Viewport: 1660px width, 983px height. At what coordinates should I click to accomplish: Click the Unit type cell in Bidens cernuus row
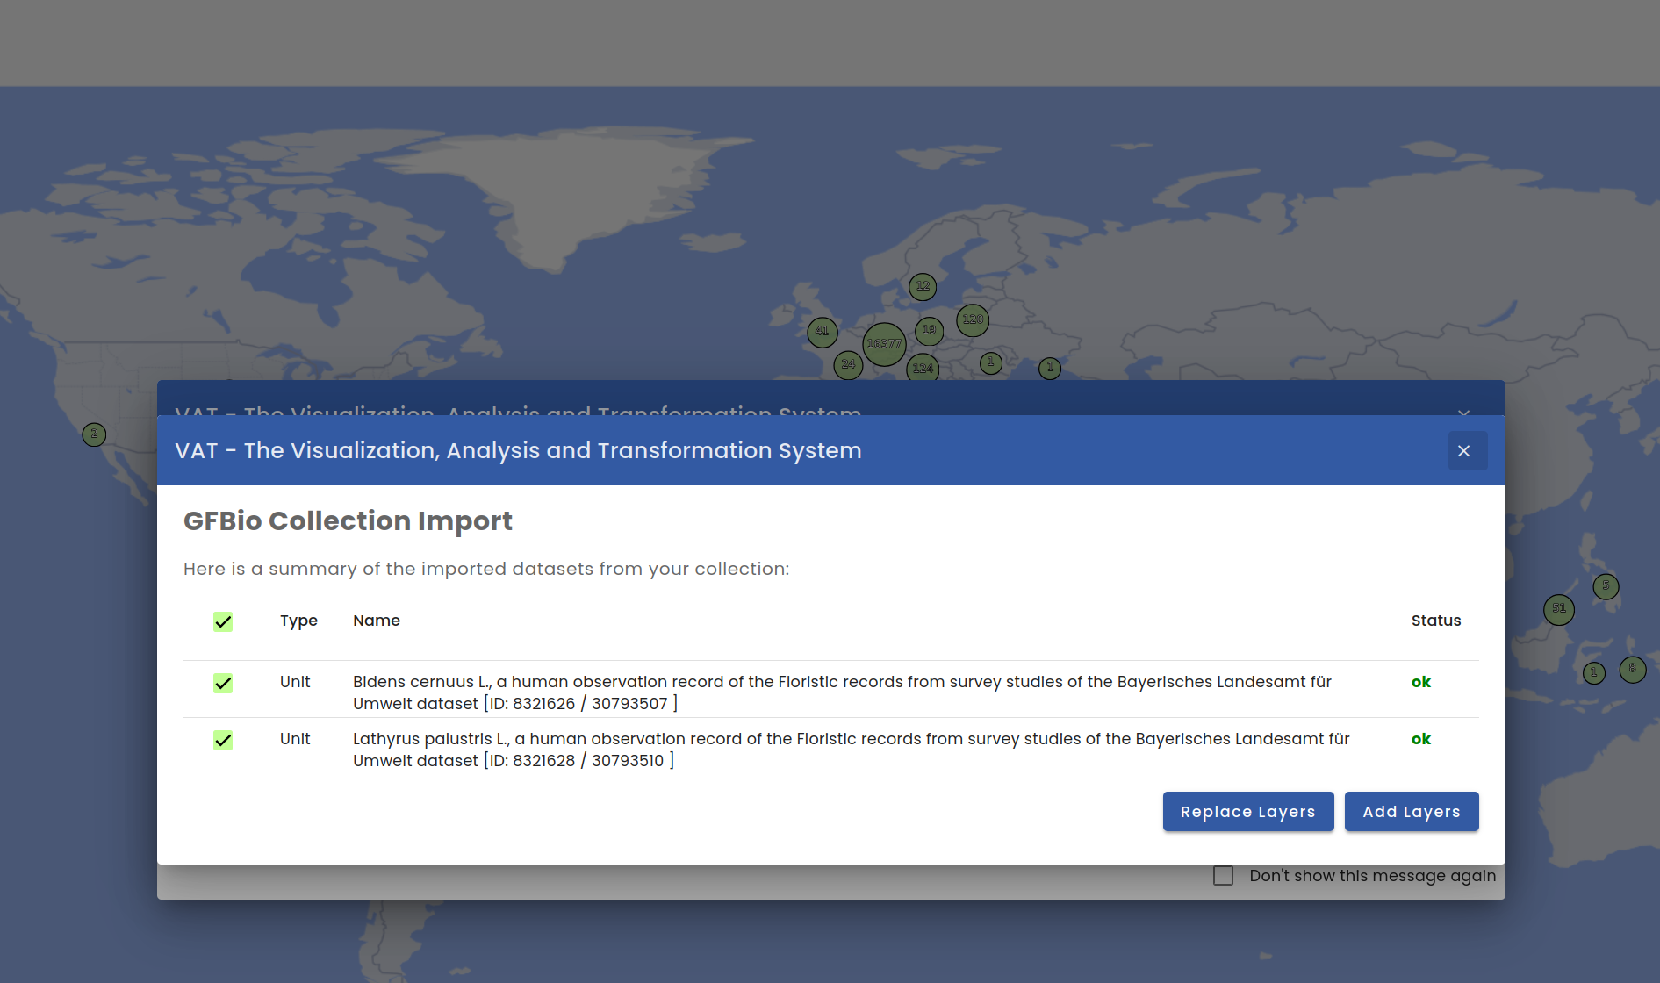(x=295, y=682)
